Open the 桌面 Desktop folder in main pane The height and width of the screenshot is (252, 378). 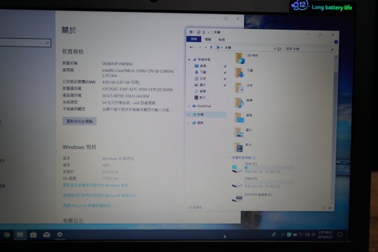coord(239,118)
